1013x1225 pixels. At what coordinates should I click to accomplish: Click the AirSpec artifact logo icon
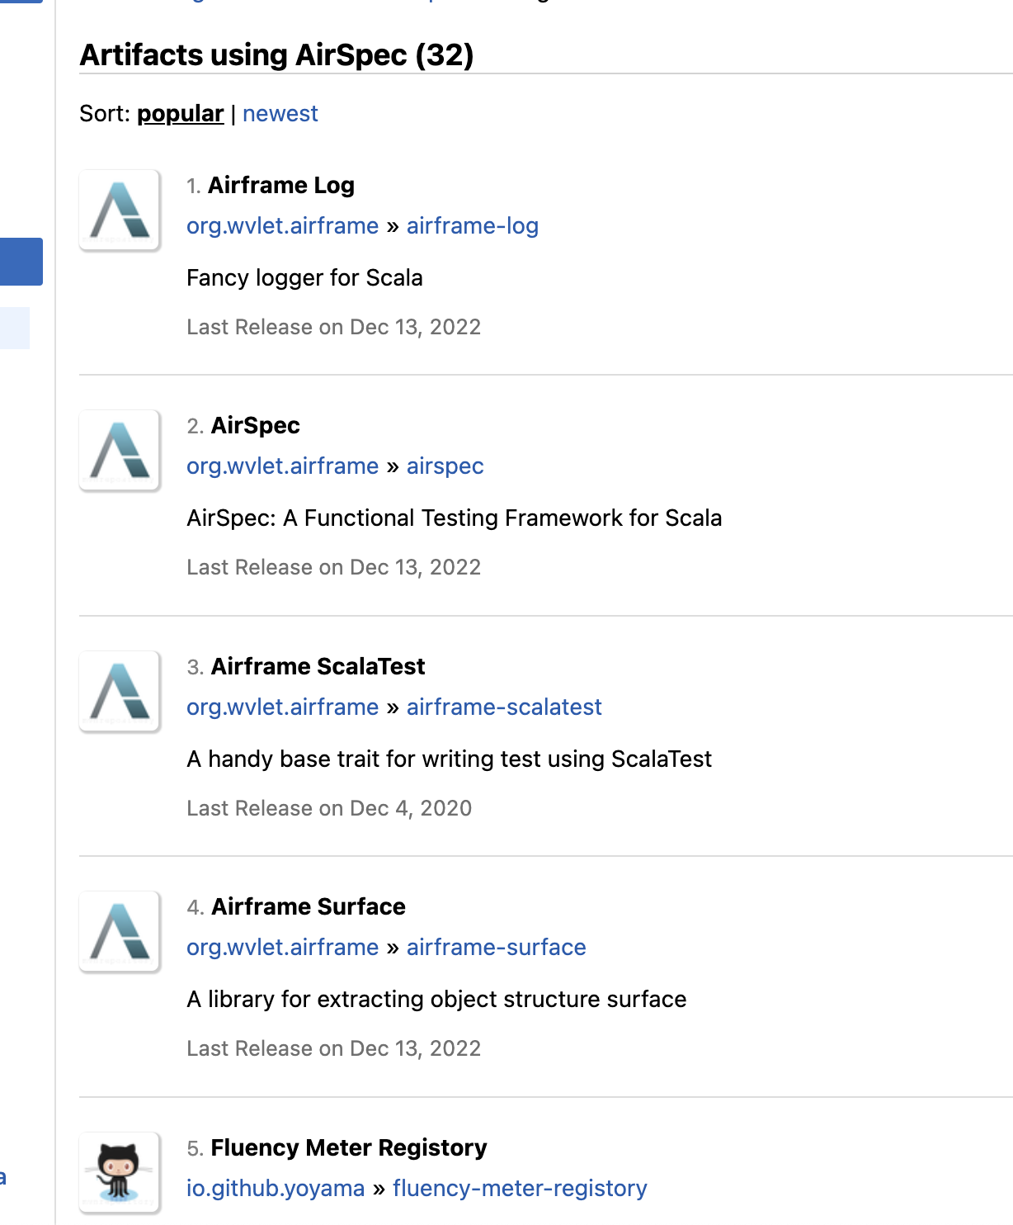[x=120, y=450]
